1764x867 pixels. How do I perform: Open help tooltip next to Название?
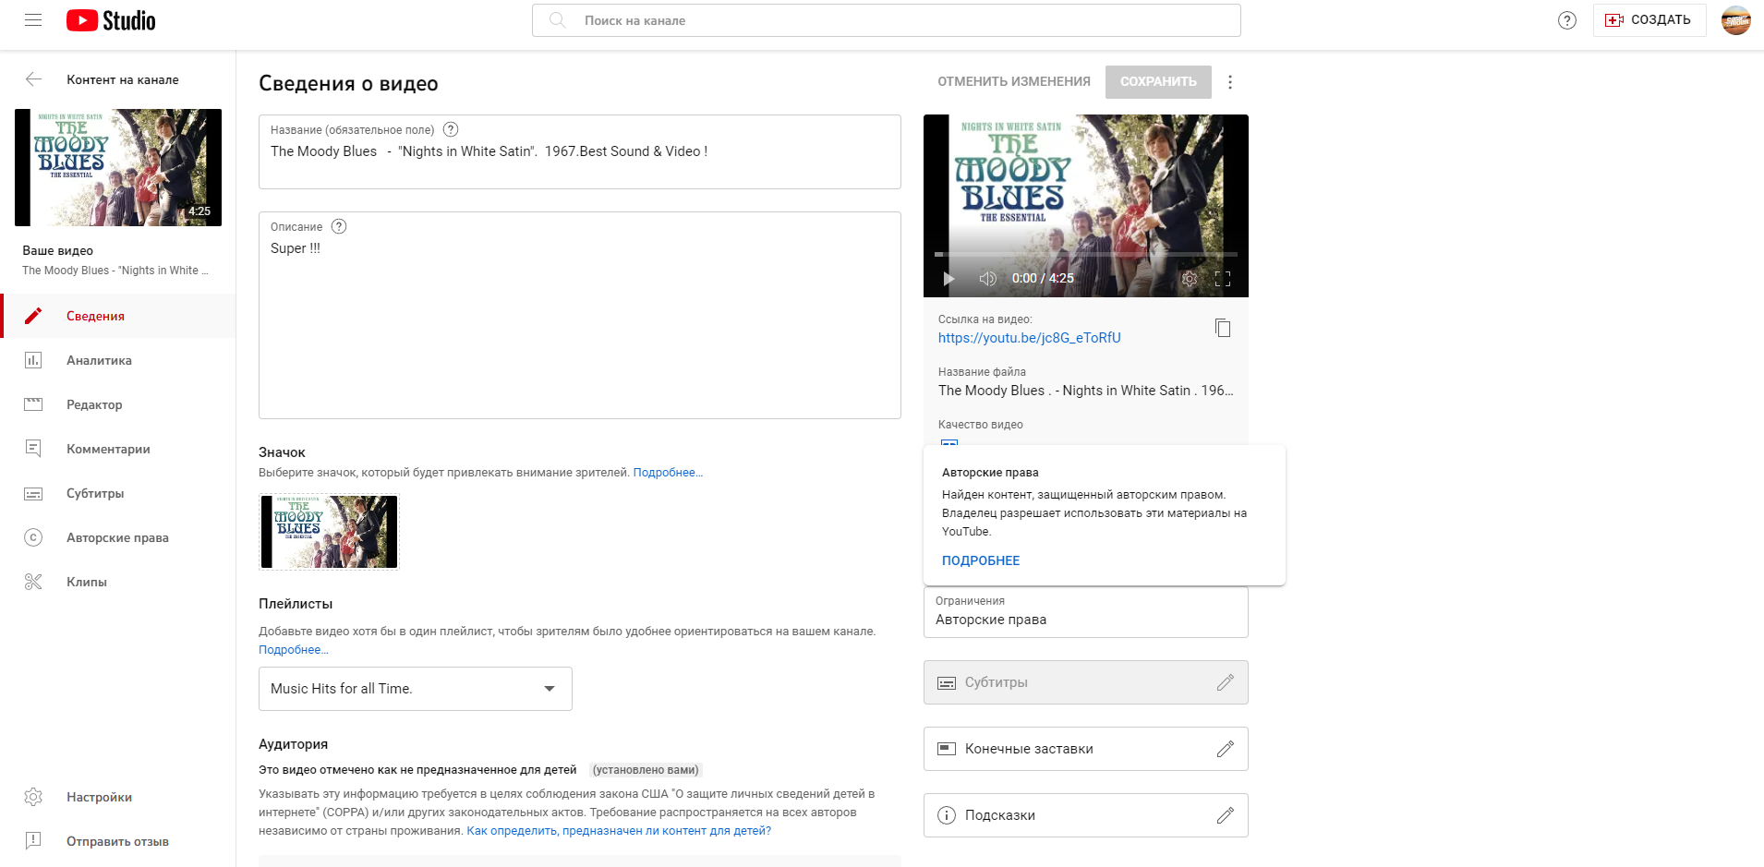tap(451, 129)
